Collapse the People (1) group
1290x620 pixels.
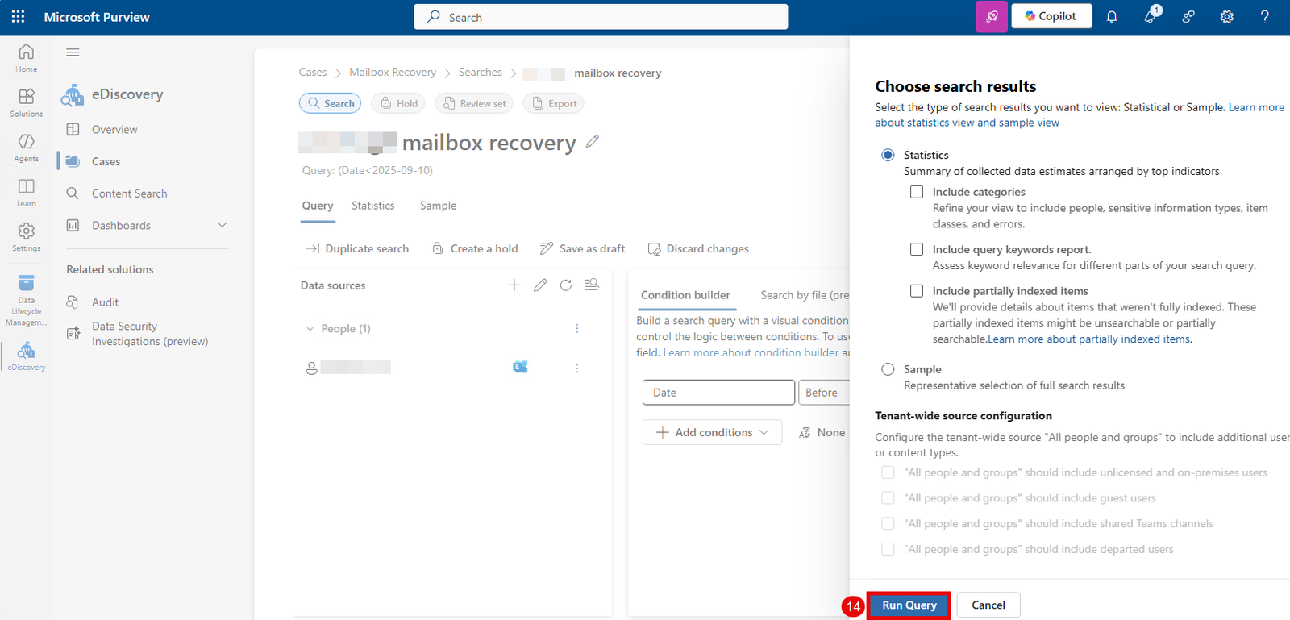point(310,329)
